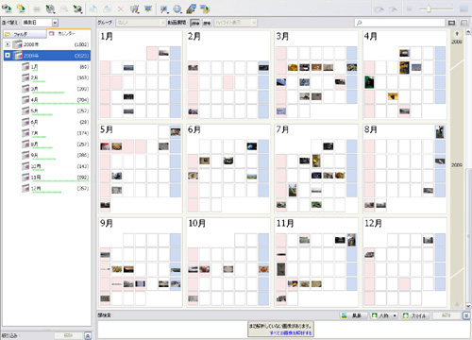Click the small thumbnail size icon
The height and width of the screenshot is (340, 472).
click(410, 9)
